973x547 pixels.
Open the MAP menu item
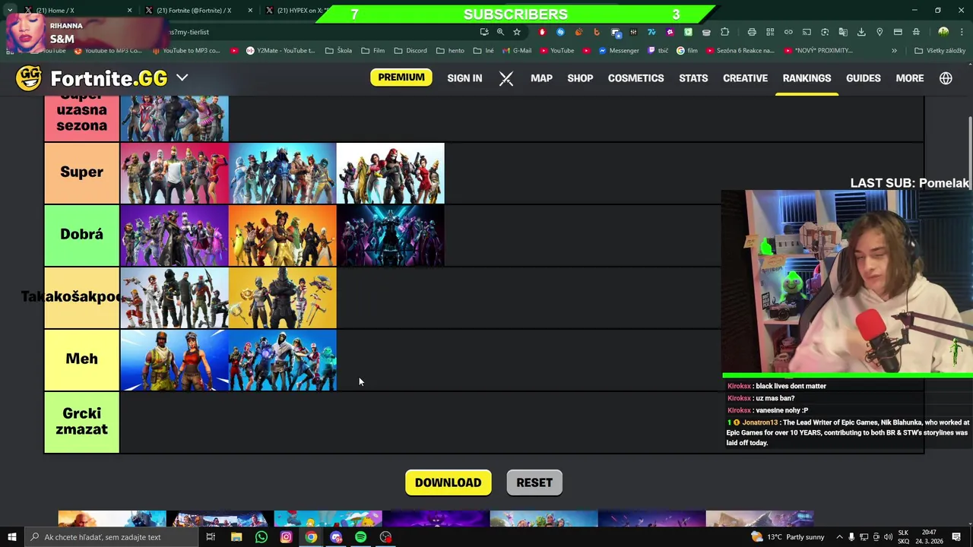[x=541, y=78]
